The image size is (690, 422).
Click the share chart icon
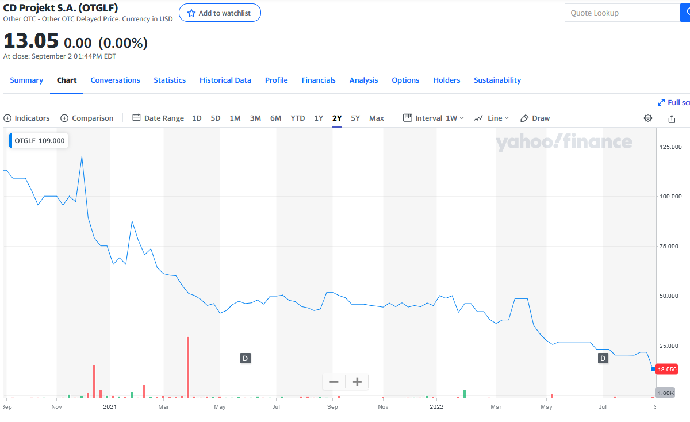coord(672,118)
